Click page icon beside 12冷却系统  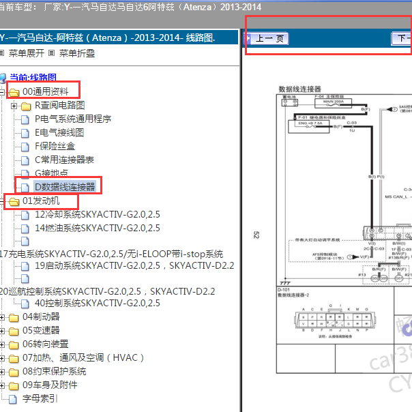25,215
